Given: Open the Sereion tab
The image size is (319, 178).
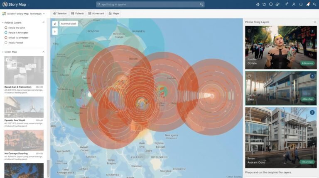Looking at the screenshot, I should tap(60, 13).
